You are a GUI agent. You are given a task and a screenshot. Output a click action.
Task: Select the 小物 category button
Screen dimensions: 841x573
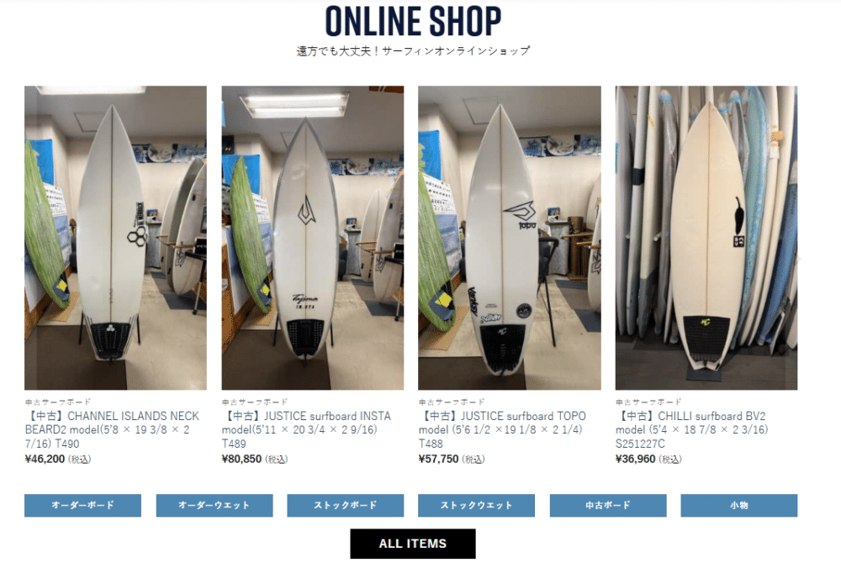point(739,506)
